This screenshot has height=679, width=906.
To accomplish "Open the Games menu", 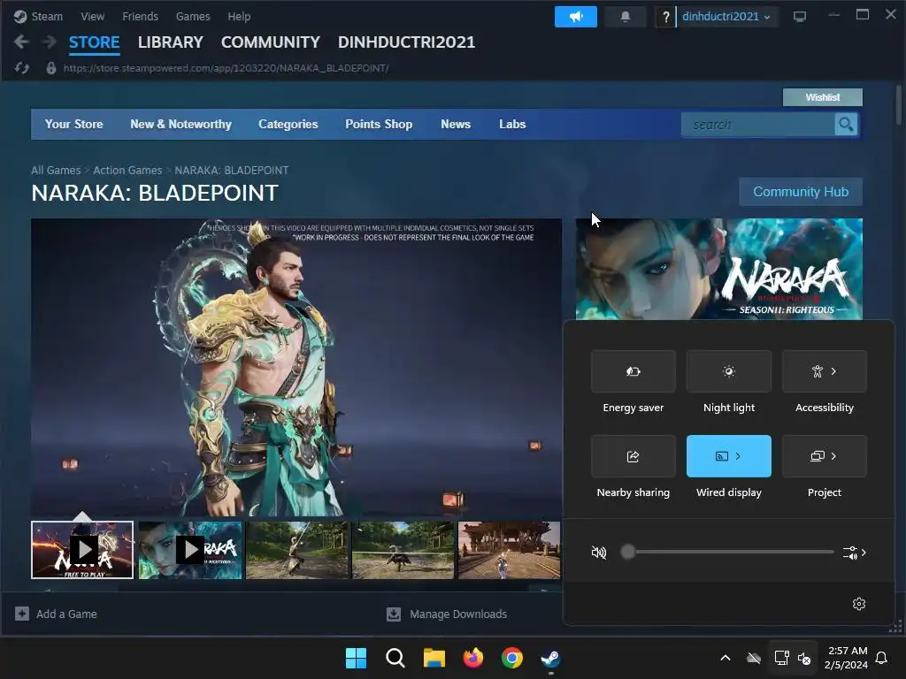I will pyautogui.click(x=193, y=16).
